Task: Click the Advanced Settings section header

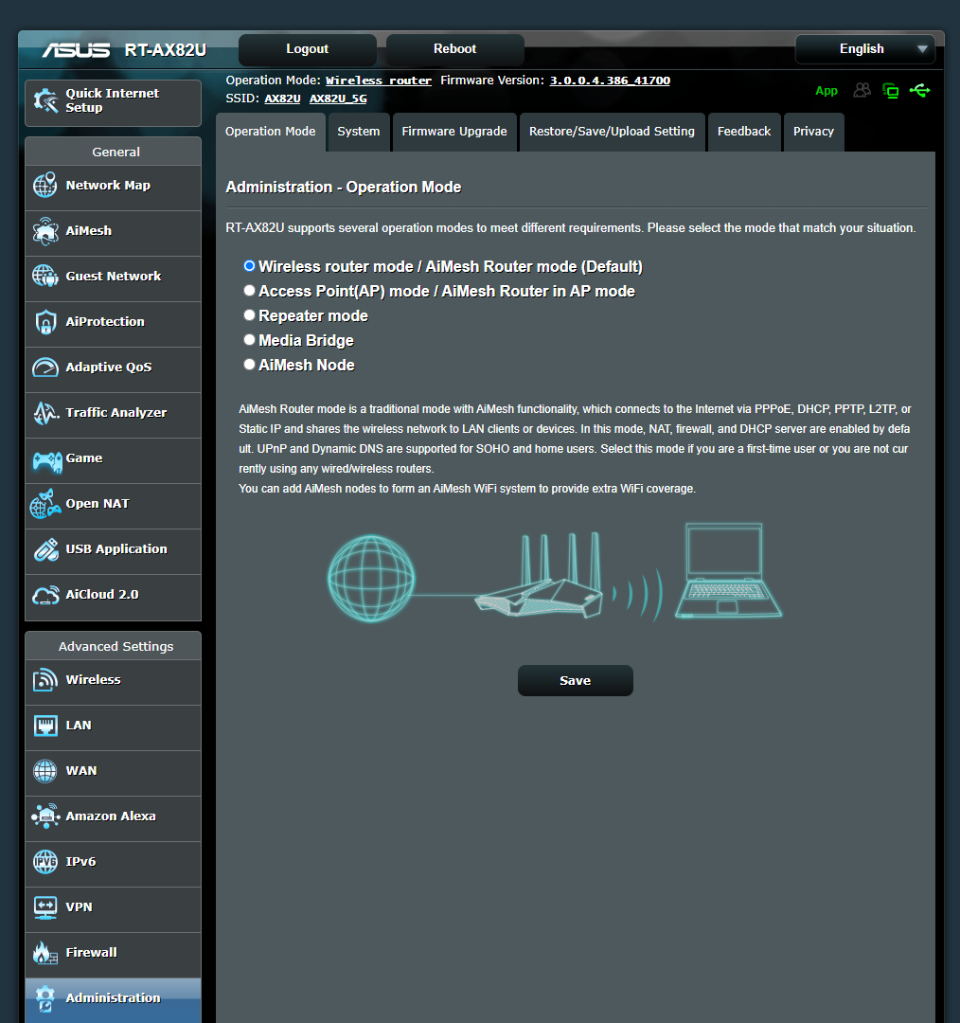Action: pyautogui.click(x=116, y=647)
